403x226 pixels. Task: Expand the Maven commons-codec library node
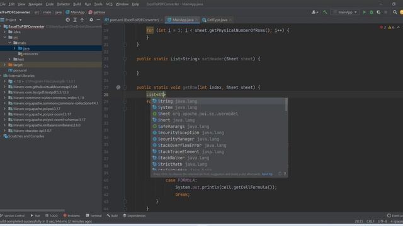click(4, 98)
